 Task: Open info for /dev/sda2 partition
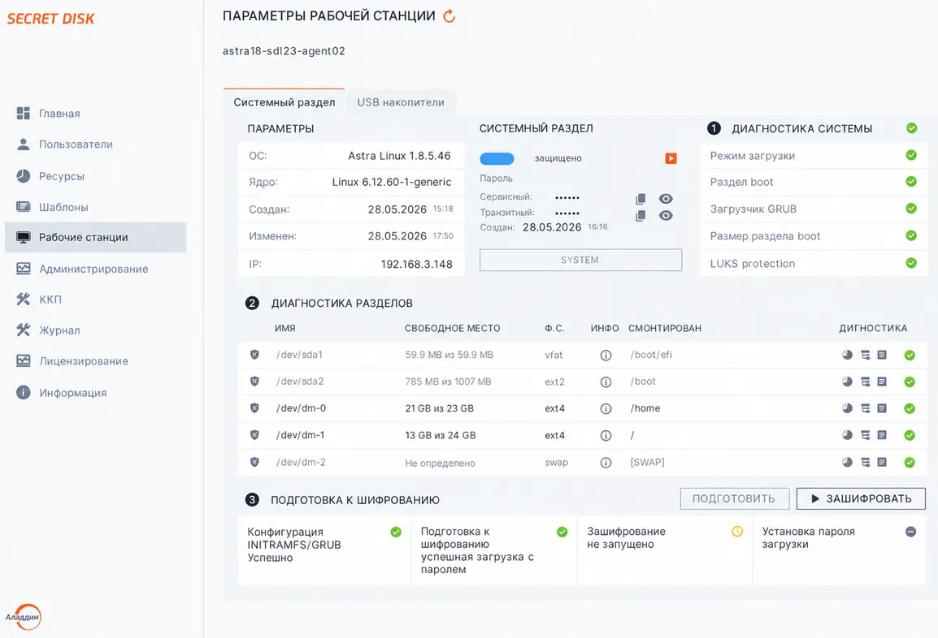(x=606, y=382)
